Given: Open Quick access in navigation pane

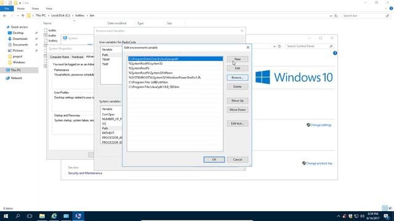Looking at the screenshot, I should (19, 27).
